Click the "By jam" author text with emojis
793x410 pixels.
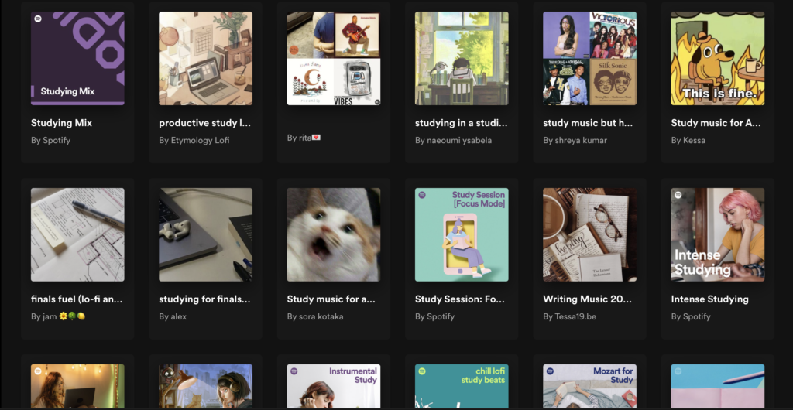[57, 316]
